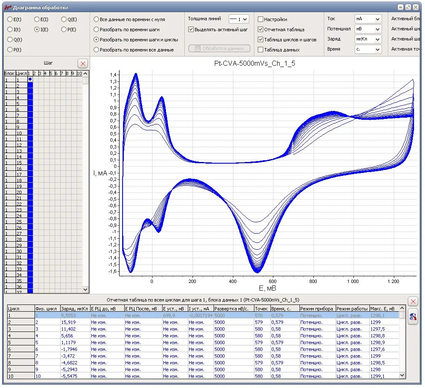
Task: Click the 'Заряд, мкКл' column header
Action: pyautogui.click(x=75, y=309)
